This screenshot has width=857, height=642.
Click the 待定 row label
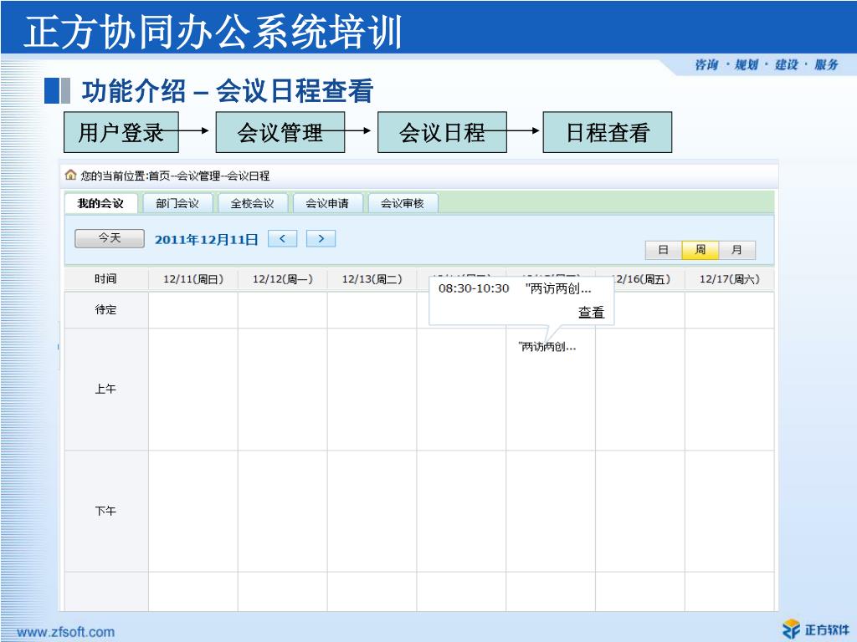click(106, 309)
